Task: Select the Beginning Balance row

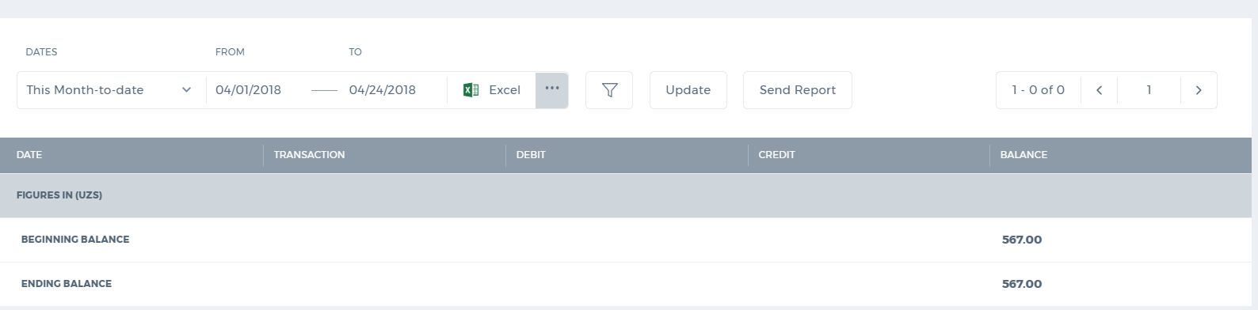Action: [626, 240]
